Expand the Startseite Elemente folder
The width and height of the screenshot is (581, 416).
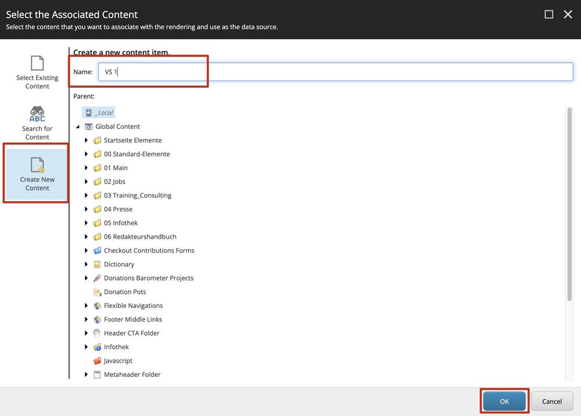(87, 141)
